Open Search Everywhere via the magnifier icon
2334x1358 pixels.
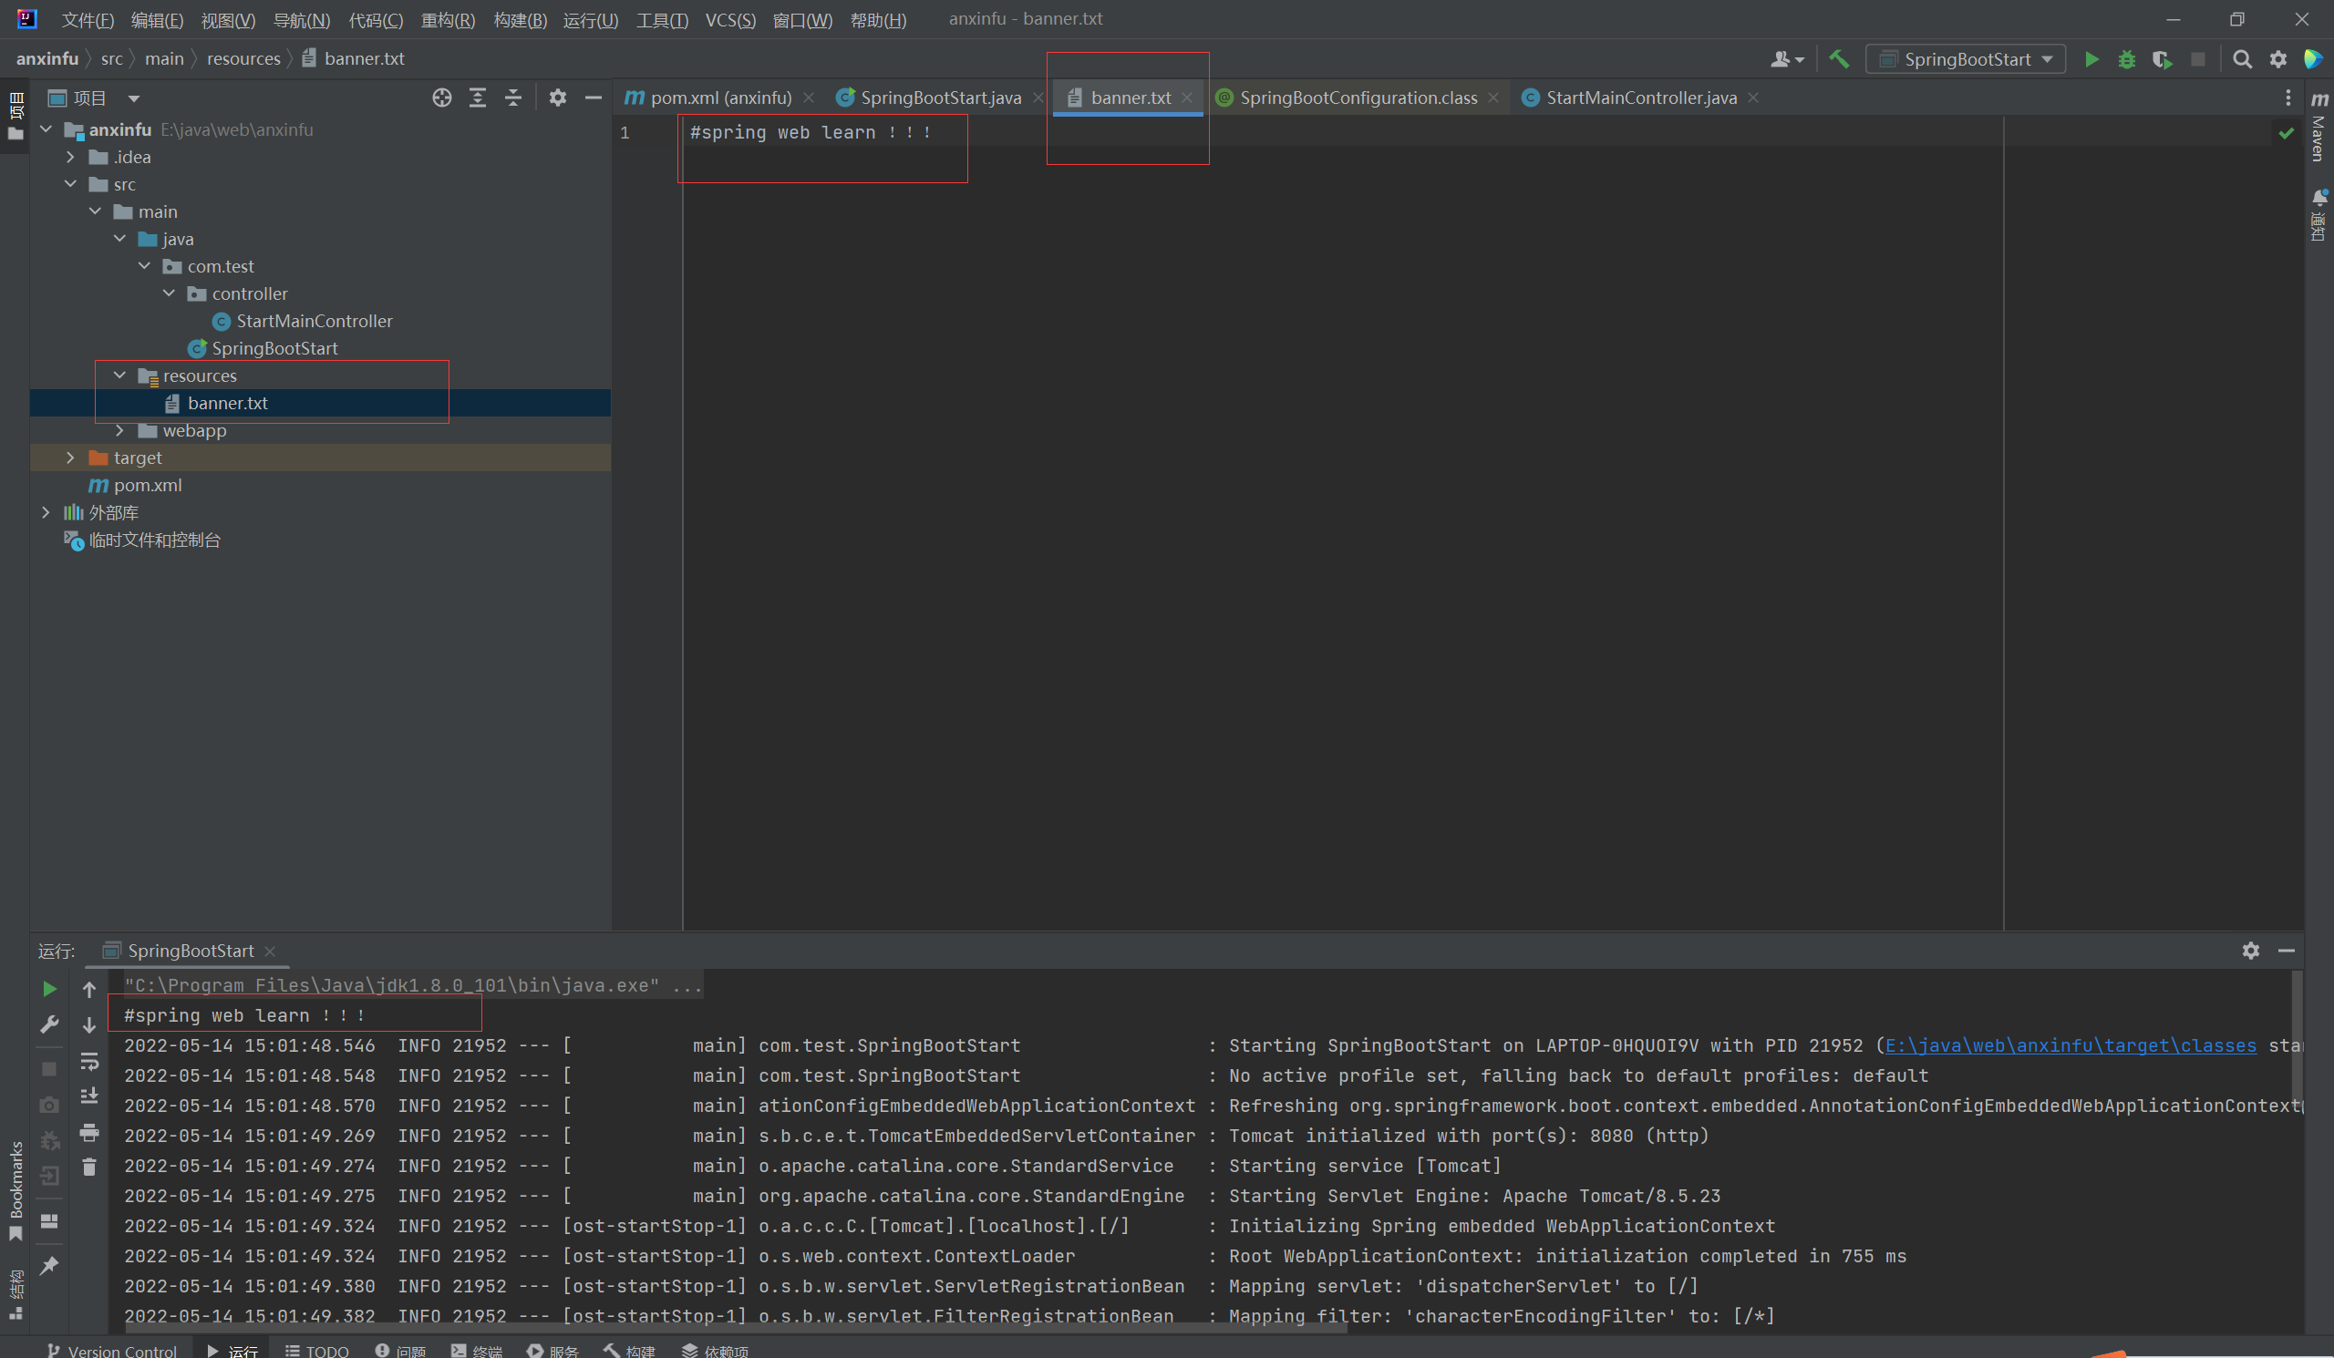pyautogui.click(x=2241, y=59)
